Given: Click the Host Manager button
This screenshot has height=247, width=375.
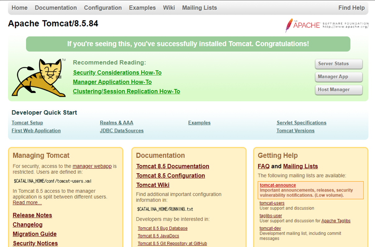Looking at the screenshot, I should [x=339, y=90].
